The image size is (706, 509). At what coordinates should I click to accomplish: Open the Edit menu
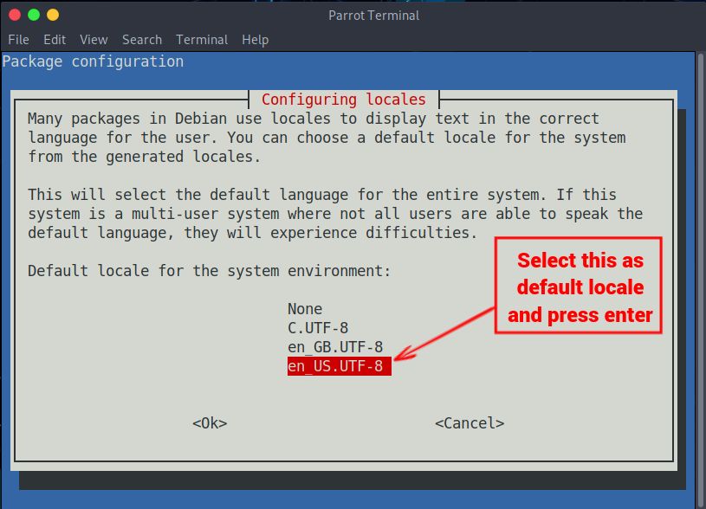54,39
